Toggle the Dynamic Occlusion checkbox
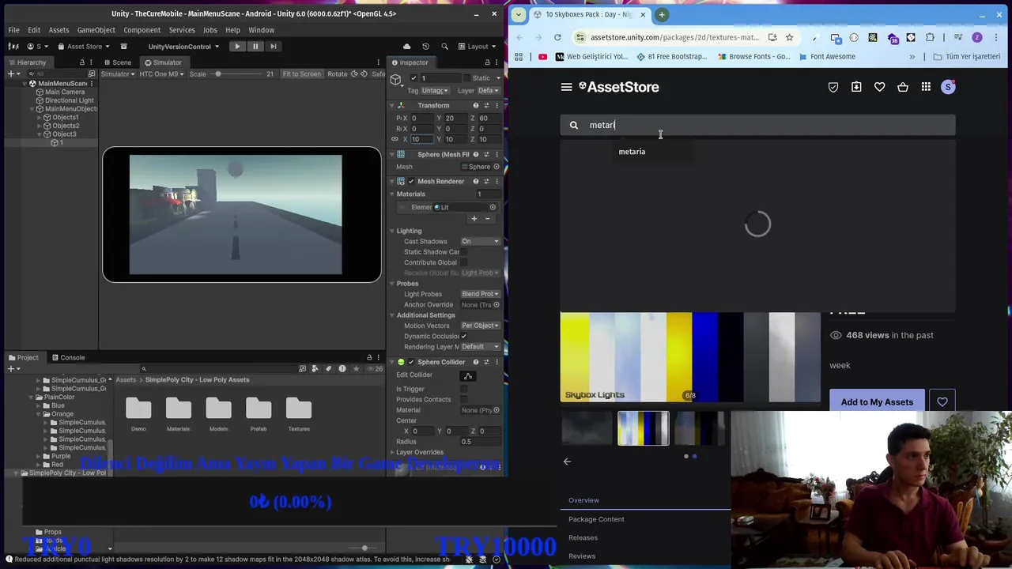The width and height of the screenshot is (1012, 569). (x=464, y=336)
